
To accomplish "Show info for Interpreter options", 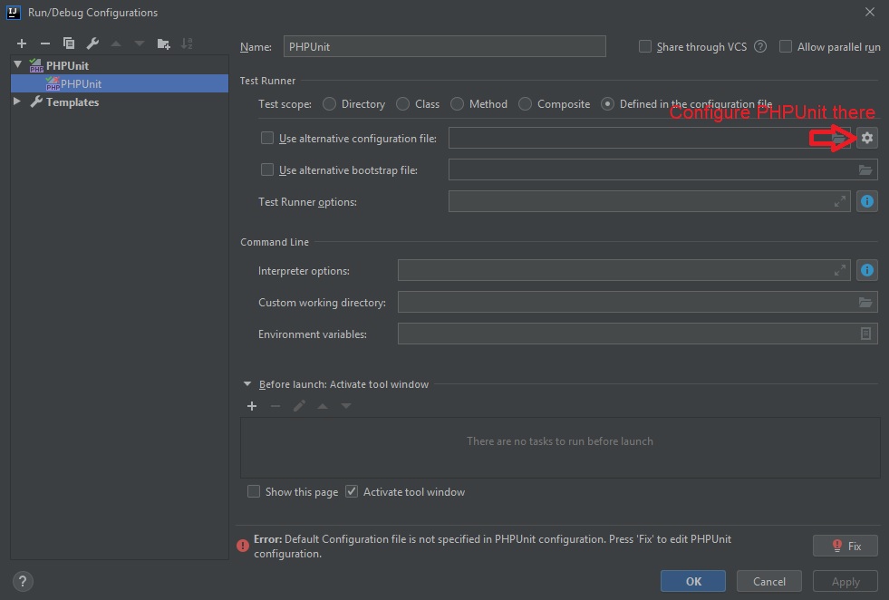I will click(x=867, y=270).
